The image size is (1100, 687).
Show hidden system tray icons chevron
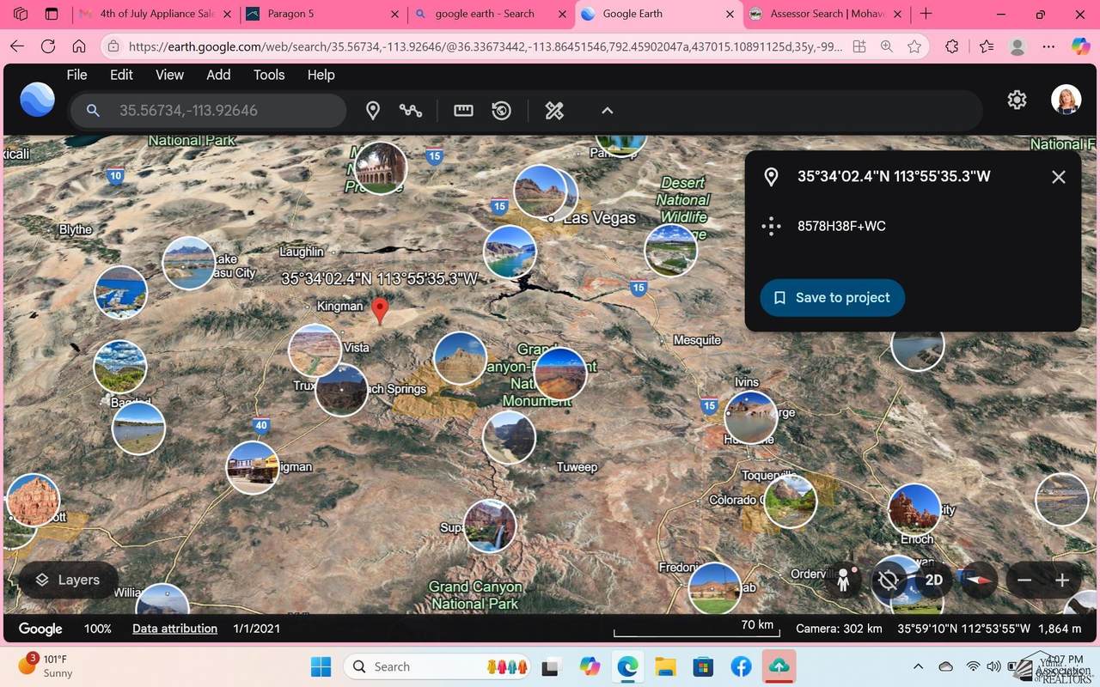[918, 666]
